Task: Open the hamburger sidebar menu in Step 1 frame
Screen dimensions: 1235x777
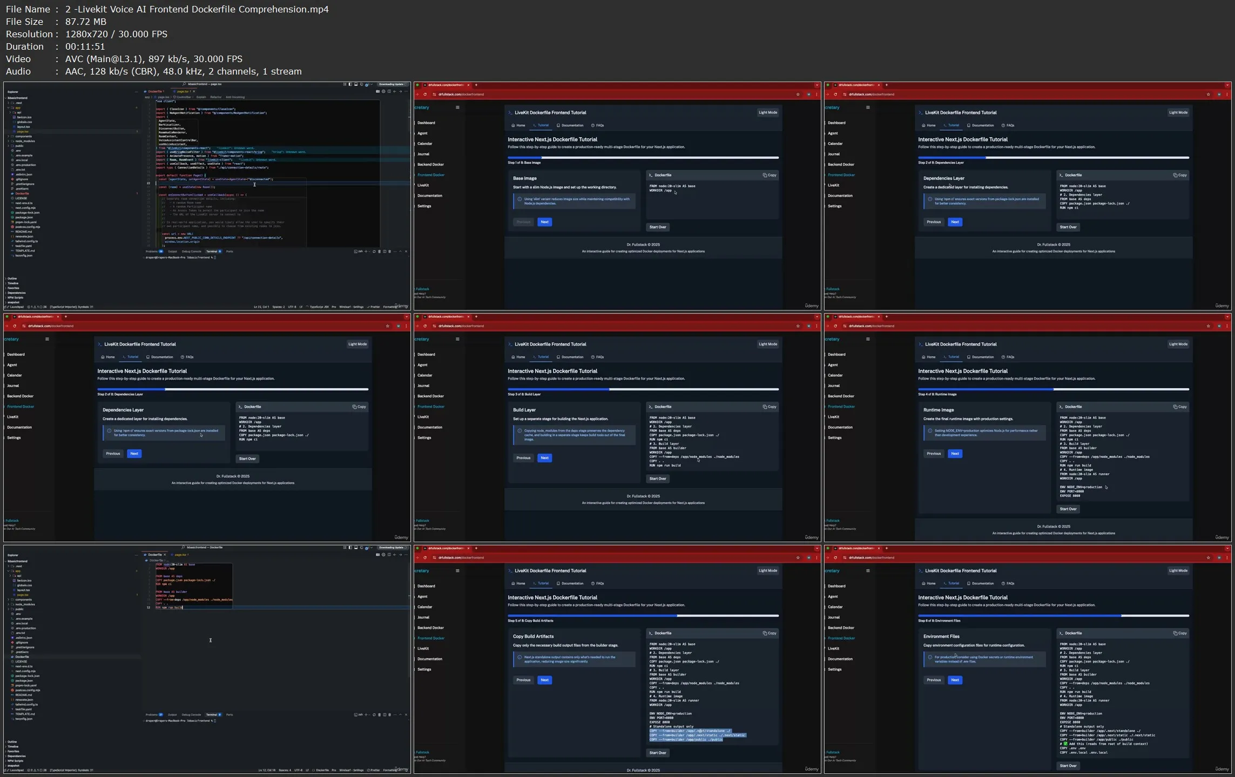Action: pyautogui.click(x=457, y=107)
